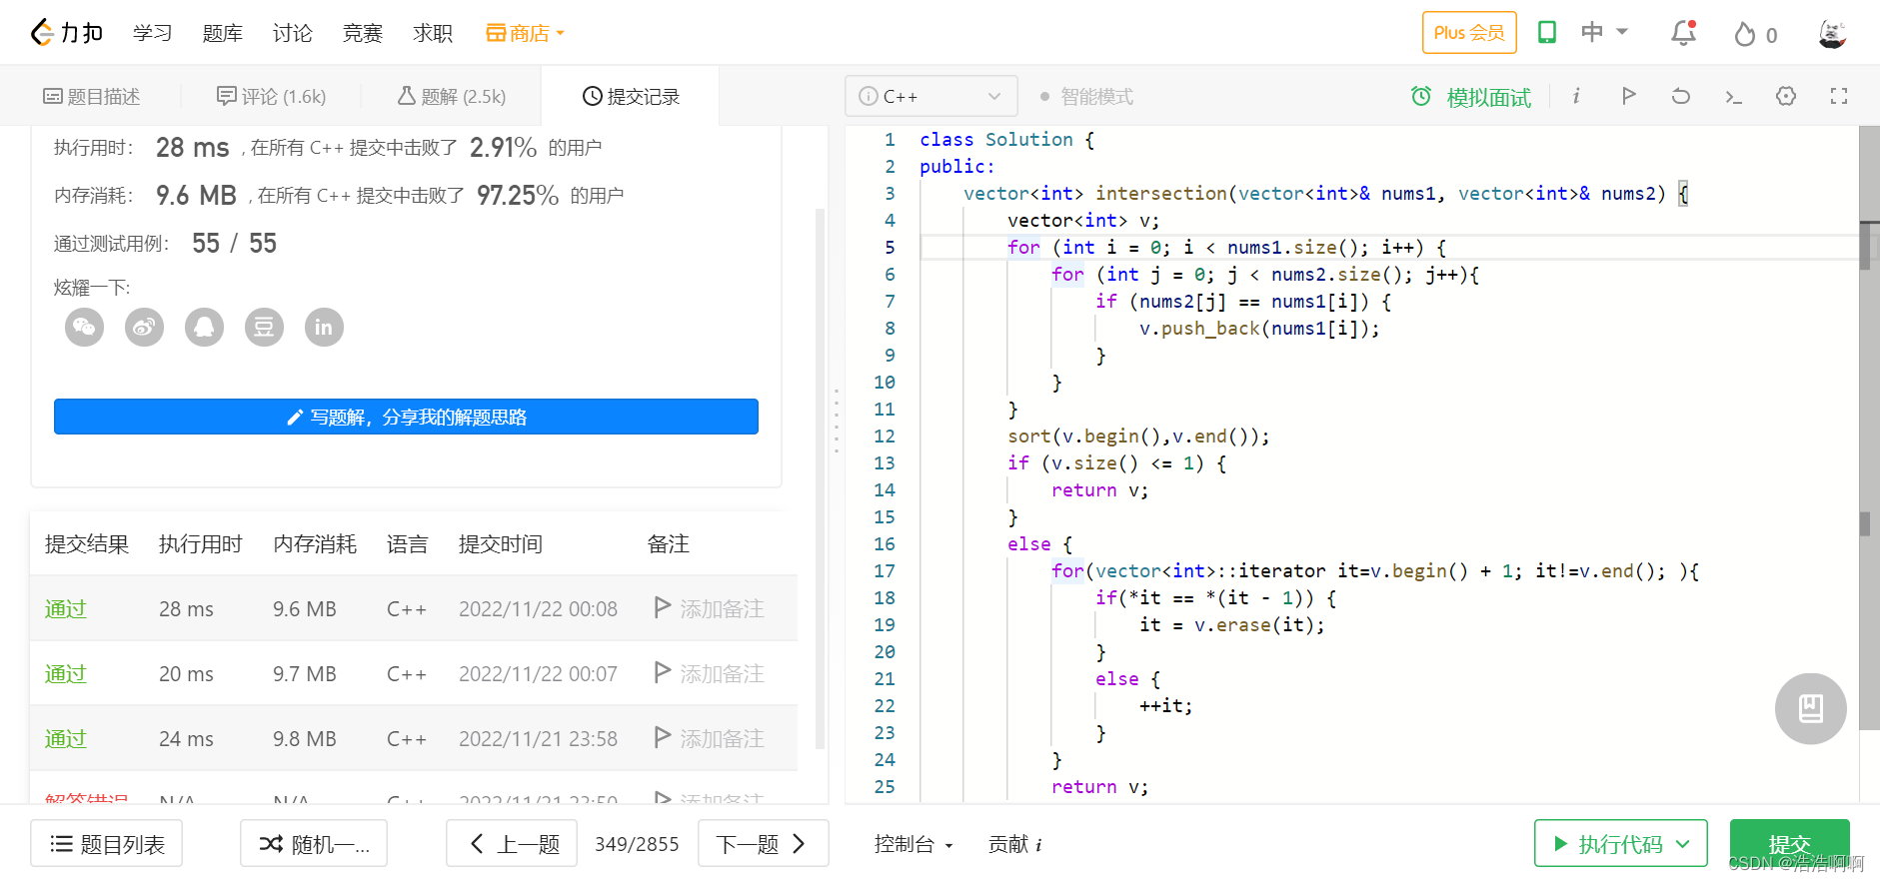
Task: Go to 下一题 next problem
Action: point(763,844)
